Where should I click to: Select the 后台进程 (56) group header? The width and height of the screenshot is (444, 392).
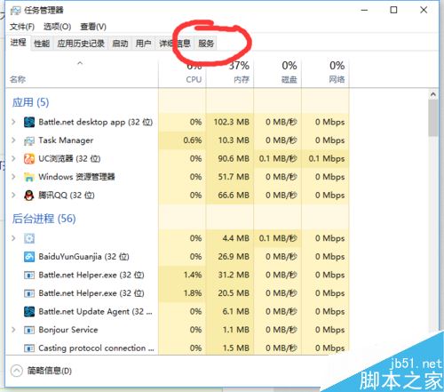[44, 219]
